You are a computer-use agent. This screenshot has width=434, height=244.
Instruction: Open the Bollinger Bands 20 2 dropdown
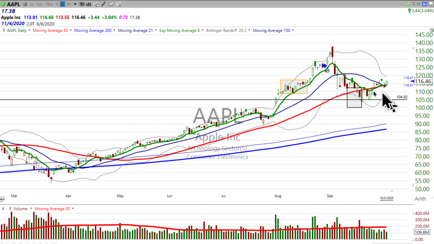pyautogui.click(x=249, y=30)
